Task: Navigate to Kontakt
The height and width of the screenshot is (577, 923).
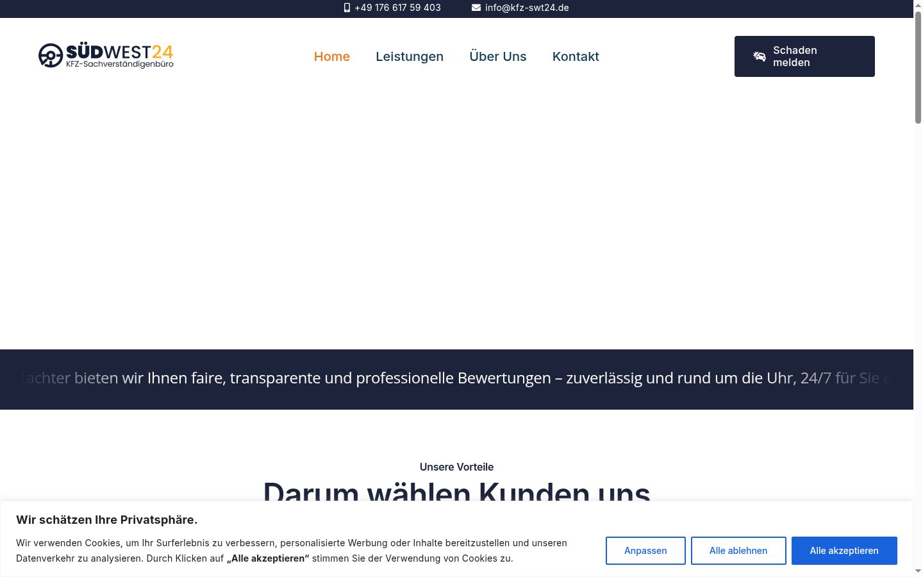Action: tap(576, 56)
